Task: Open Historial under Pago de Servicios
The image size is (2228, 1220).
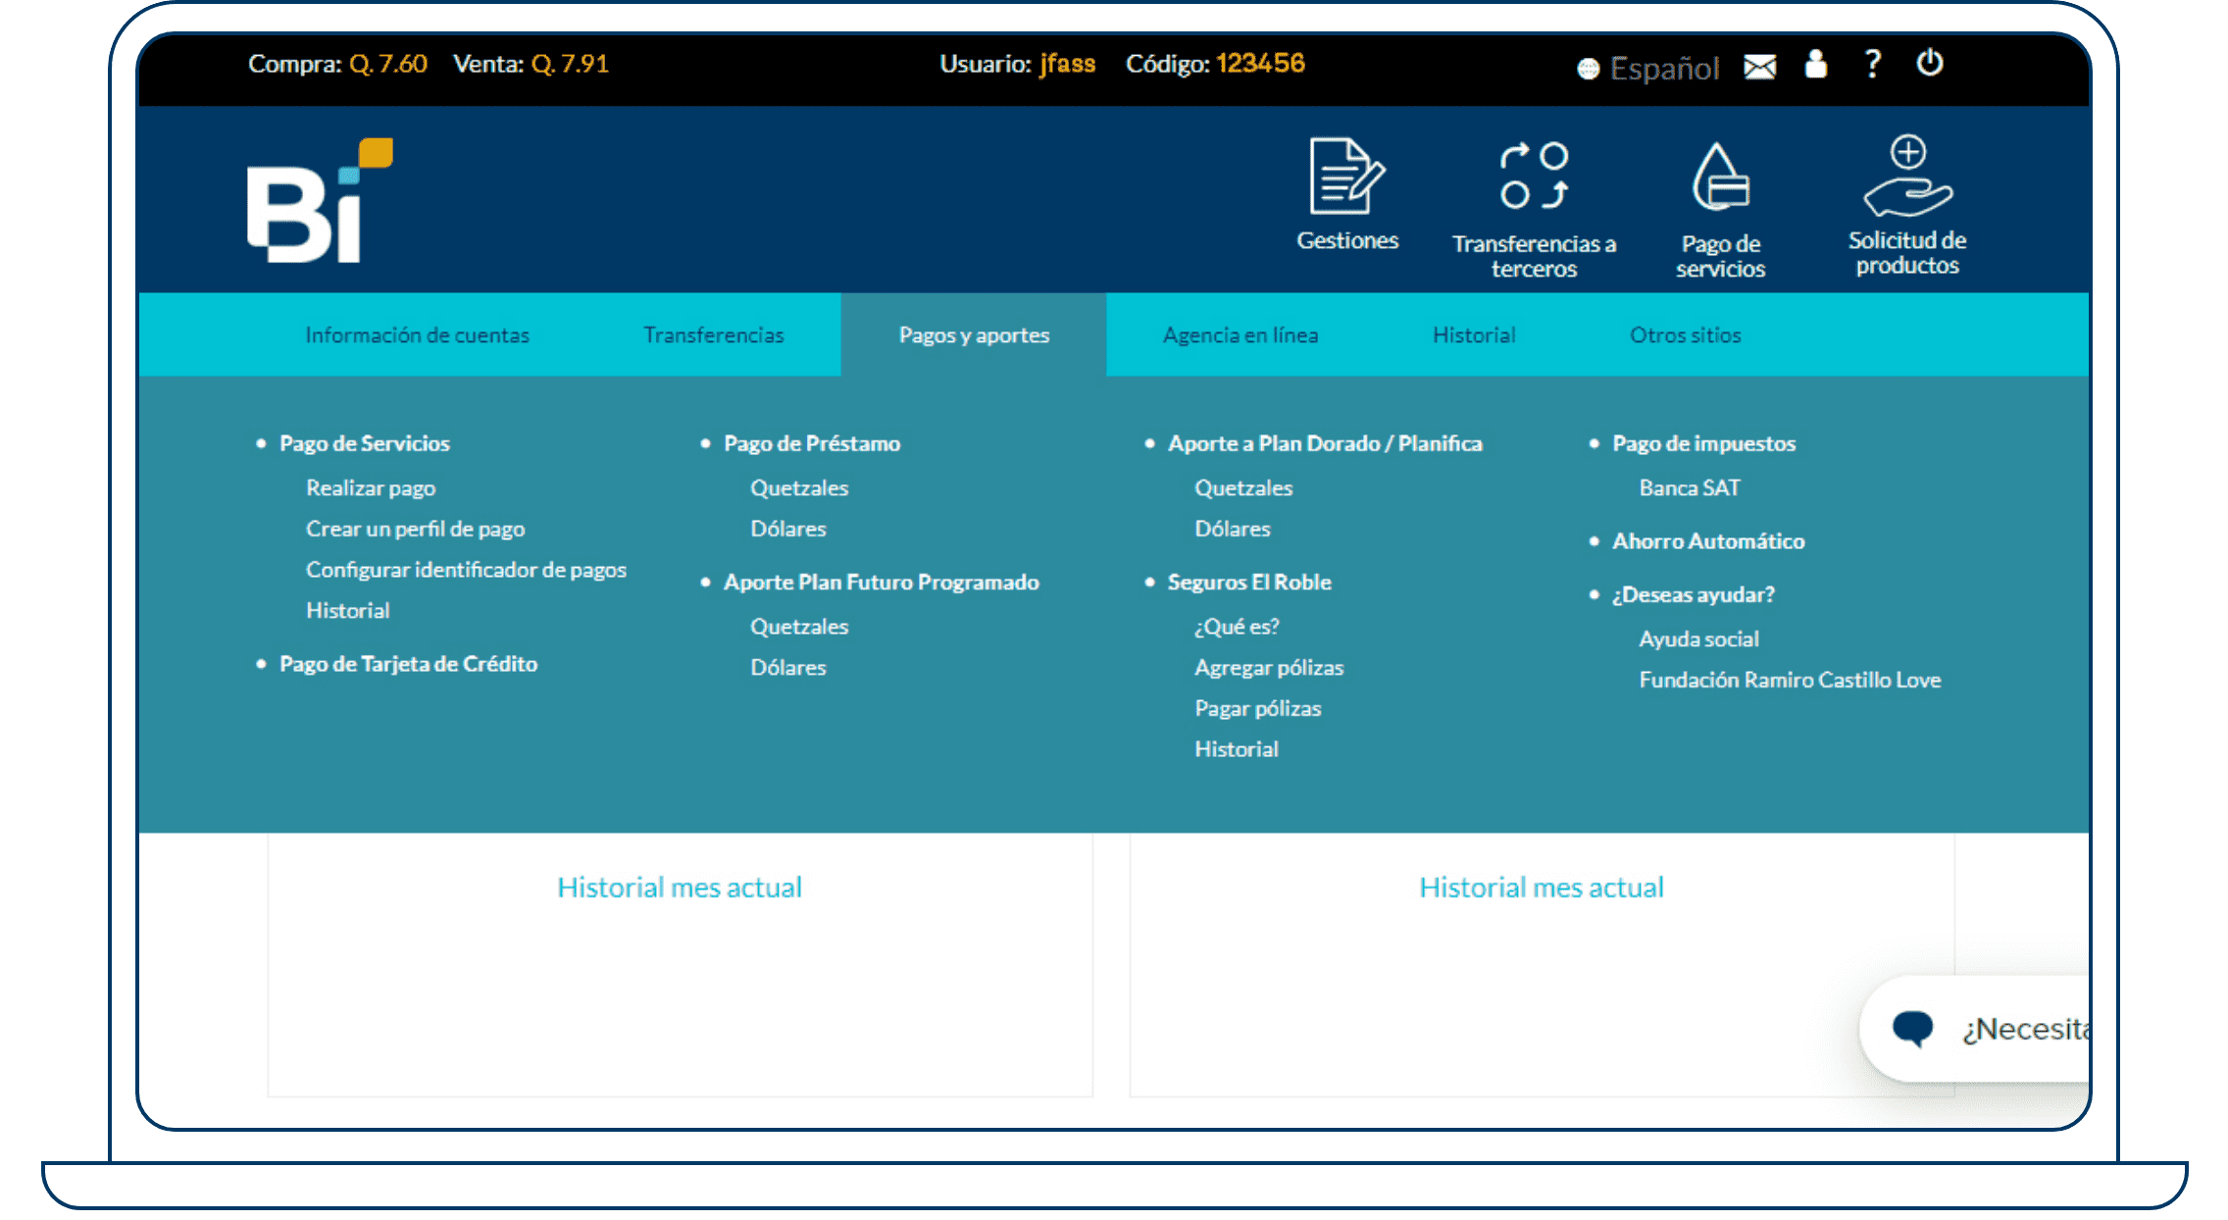Action: 348,611
